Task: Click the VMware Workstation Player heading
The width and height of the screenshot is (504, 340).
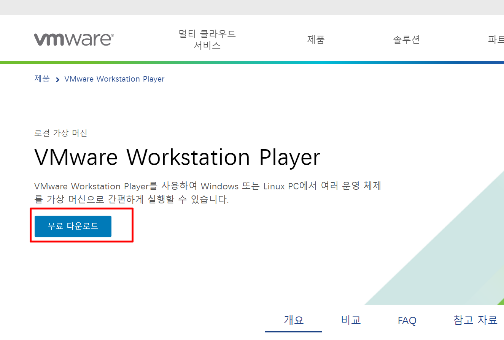Action: point(177,157)
